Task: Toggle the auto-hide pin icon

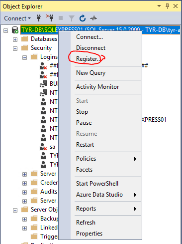Action: (167, 6)
